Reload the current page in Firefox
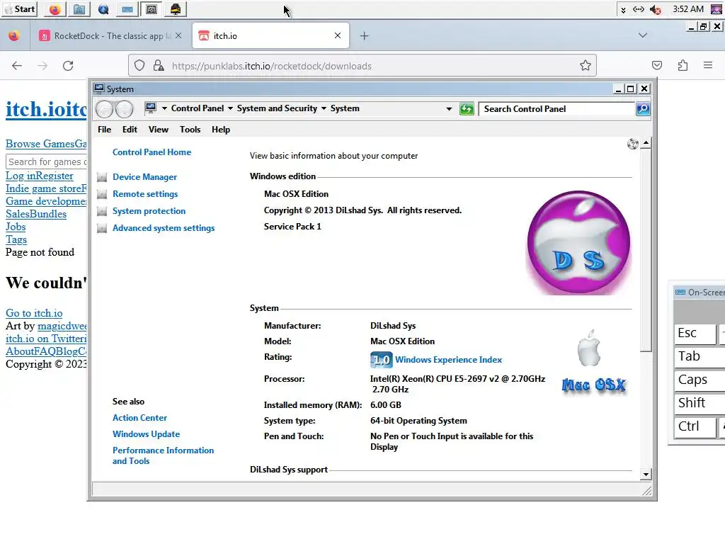 coord(68,66)
